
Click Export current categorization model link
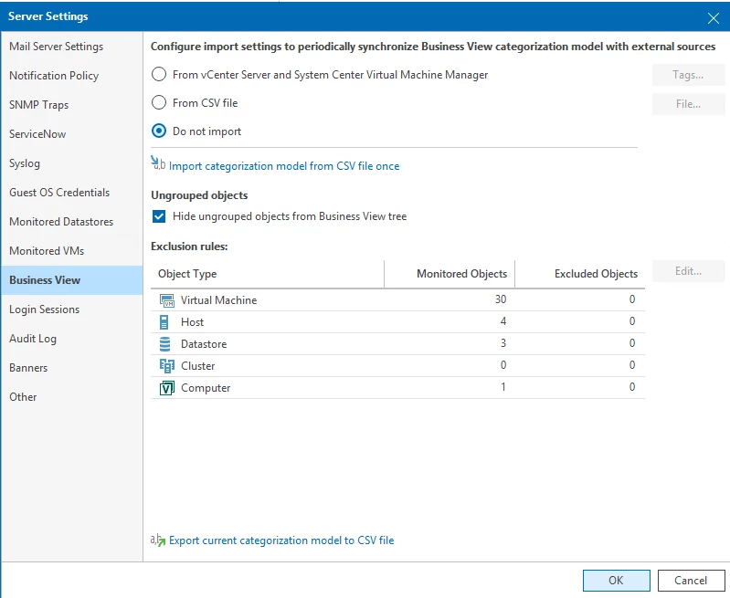tap(281, 540)
